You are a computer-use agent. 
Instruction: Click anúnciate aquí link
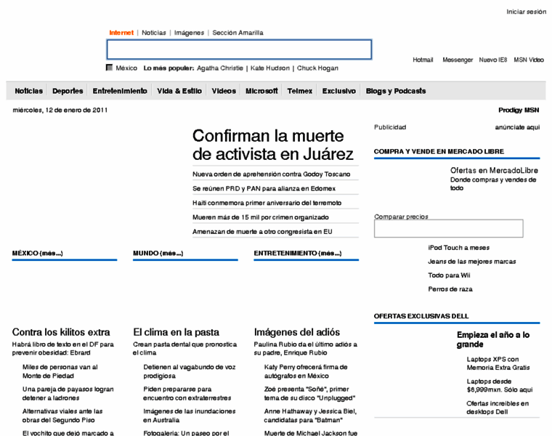click(517, 127)
